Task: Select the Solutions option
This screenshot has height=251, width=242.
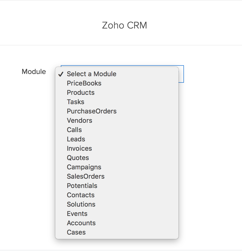Action: click(81, 204)
